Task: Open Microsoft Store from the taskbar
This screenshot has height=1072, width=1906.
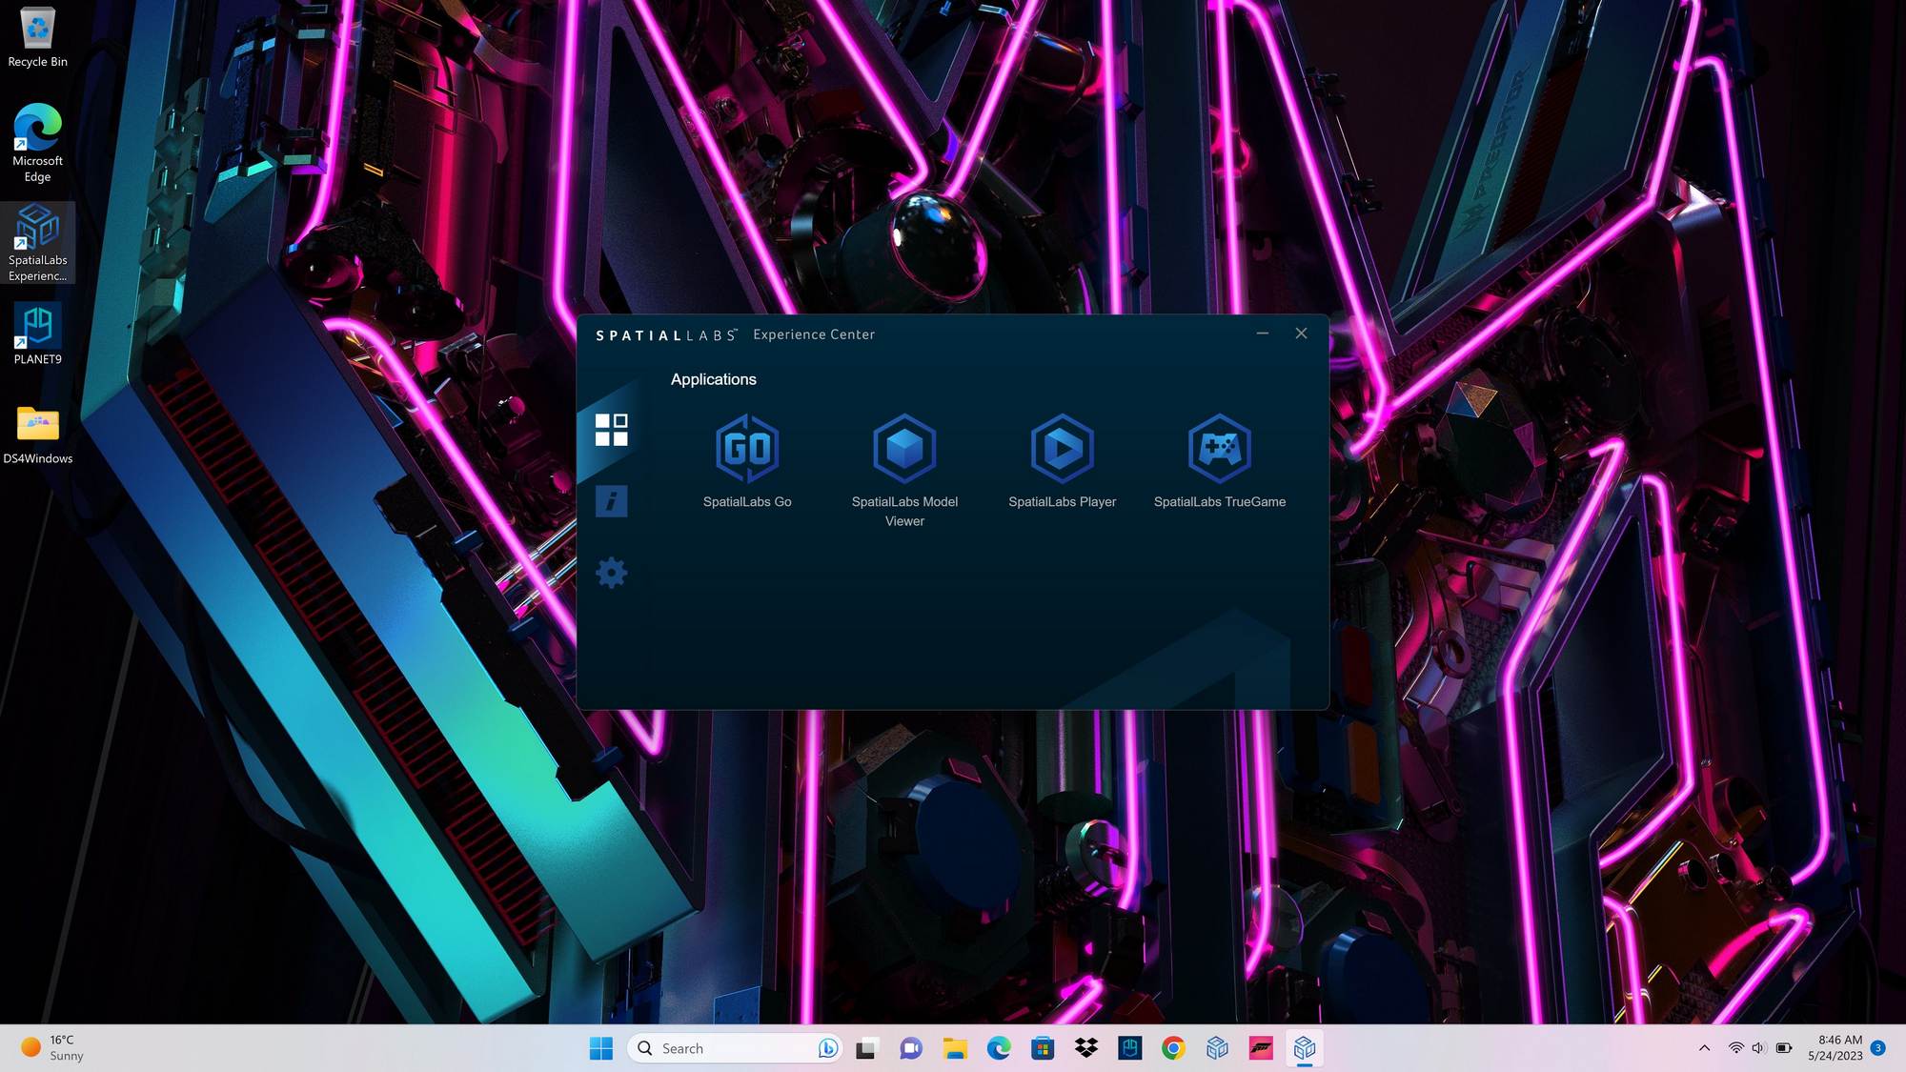Action: click(x=1042, y=1048)
